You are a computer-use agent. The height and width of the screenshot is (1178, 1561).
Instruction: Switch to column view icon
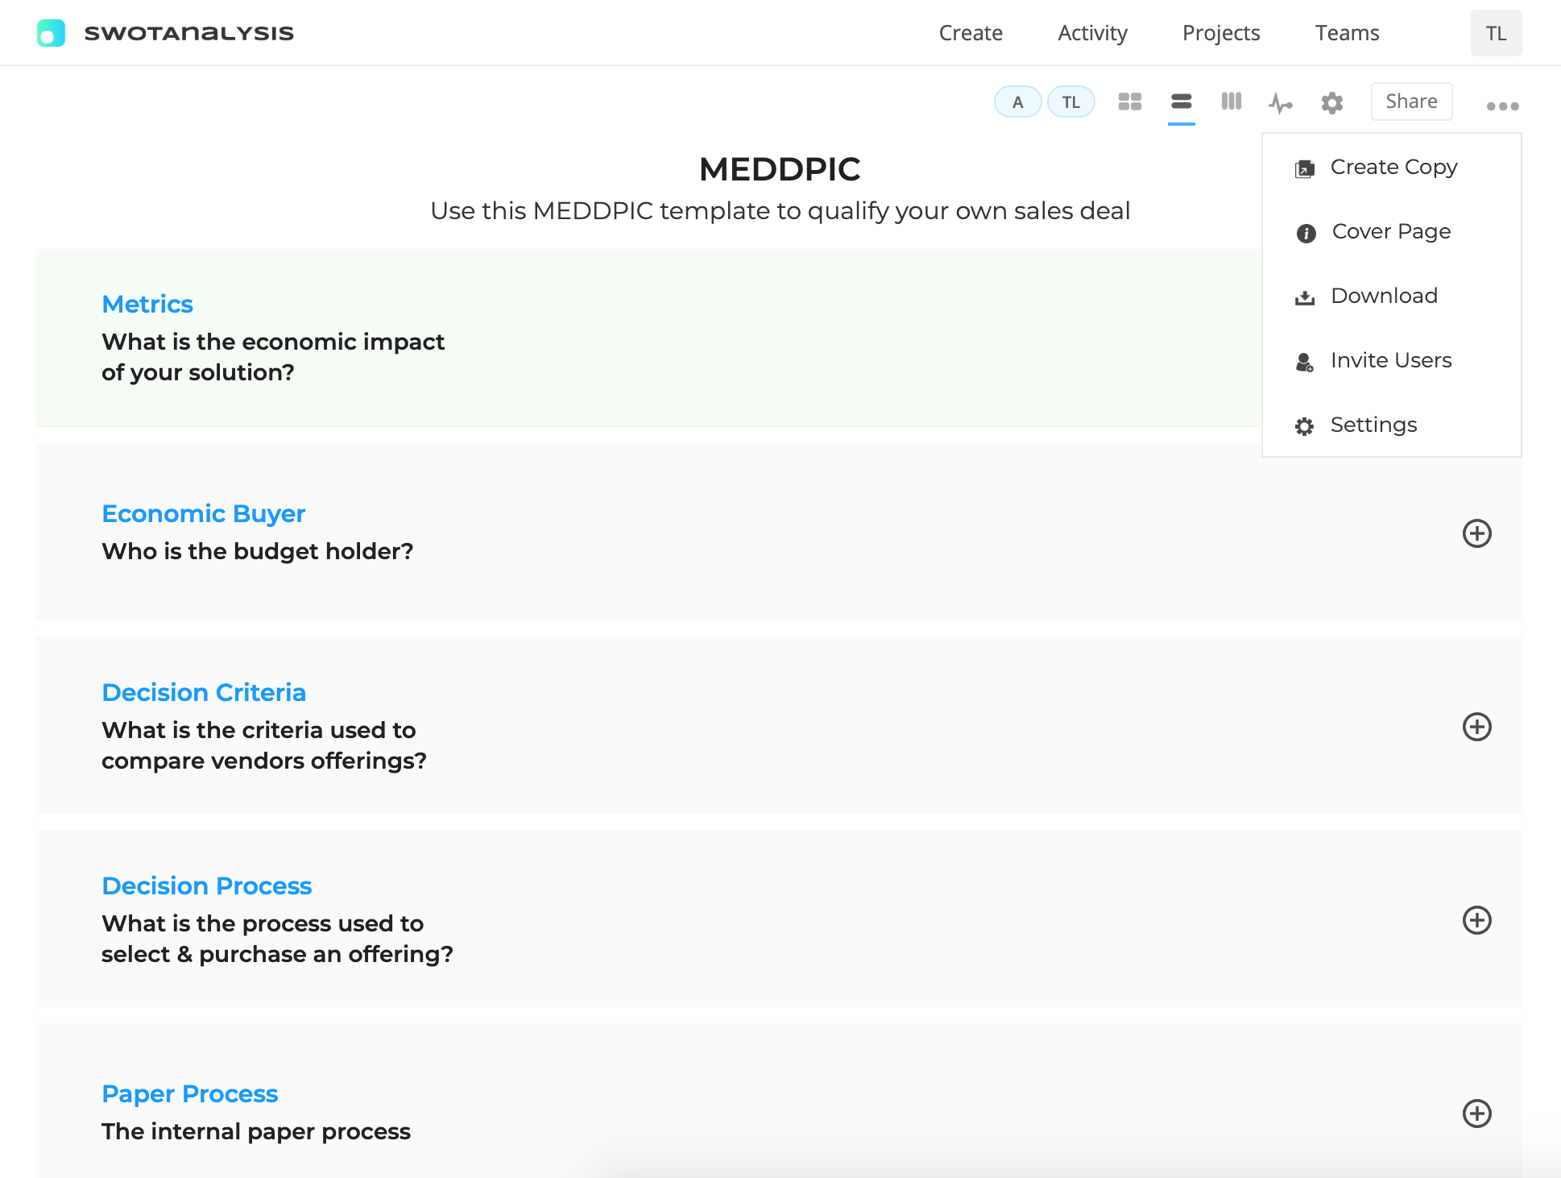(1231, 102)
